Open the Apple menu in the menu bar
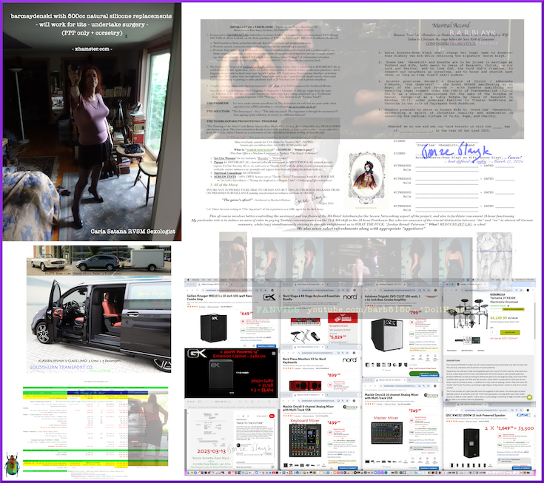 click(x=187, y=280)
